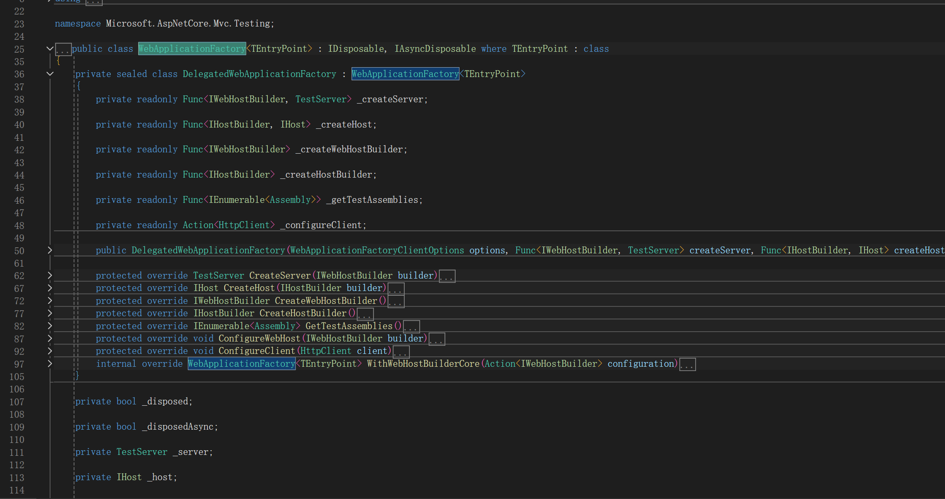Click the collapsed ellipsis box before 'public class'
Image resolution: width=945 pixels, height=499 pixels.
tap(63, 49)
